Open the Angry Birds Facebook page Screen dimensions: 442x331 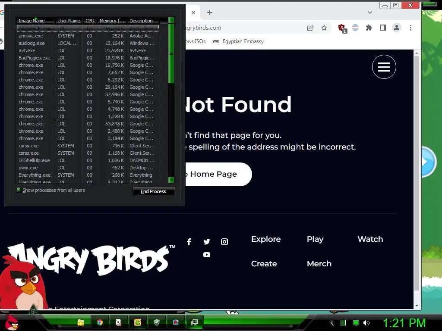click(189, 242)
